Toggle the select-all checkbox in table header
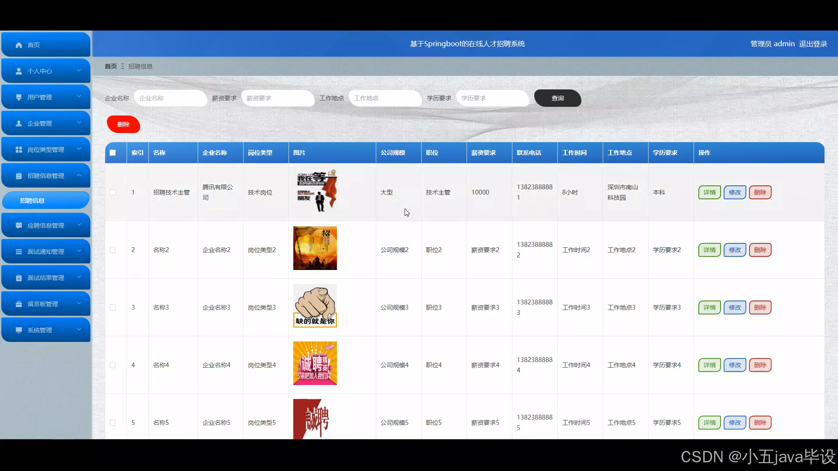 coord(113,153)
